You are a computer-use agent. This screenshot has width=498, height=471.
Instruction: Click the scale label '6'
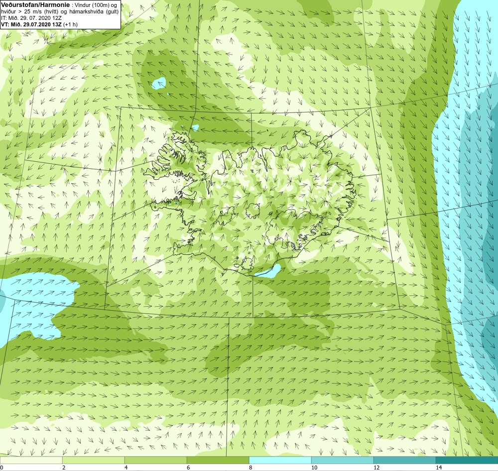(188, 468)
